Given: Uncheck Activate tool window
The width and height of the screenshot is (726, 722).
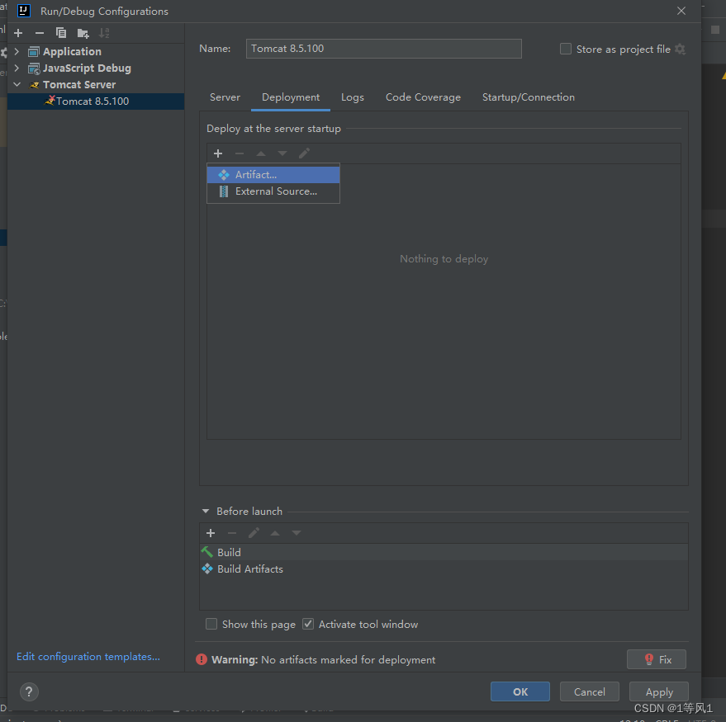Looking at the screenshot, I should click(308, 625).
